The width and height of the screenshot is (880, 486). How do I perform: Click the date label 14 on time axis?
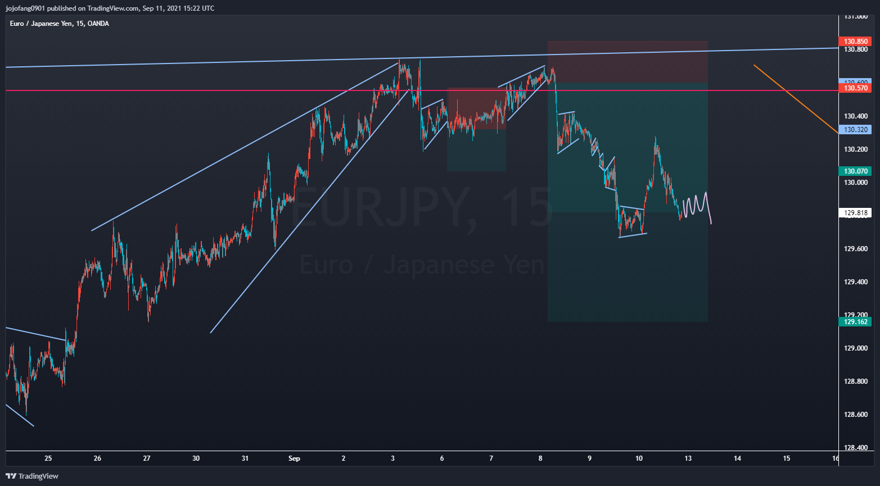click(x=737, y=458)
